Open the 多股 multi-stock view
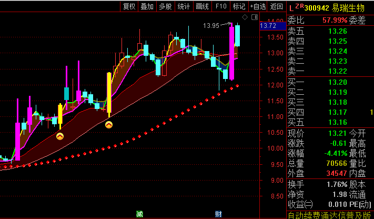 (166, 6)
